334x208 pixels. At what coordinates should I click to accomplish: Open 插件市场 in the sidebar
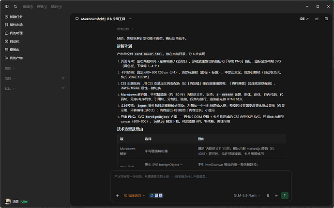tap(14, 25)
